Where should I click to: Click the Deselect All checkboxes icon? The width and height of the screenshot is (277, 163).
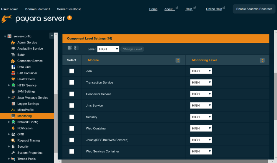click(76, 48)
